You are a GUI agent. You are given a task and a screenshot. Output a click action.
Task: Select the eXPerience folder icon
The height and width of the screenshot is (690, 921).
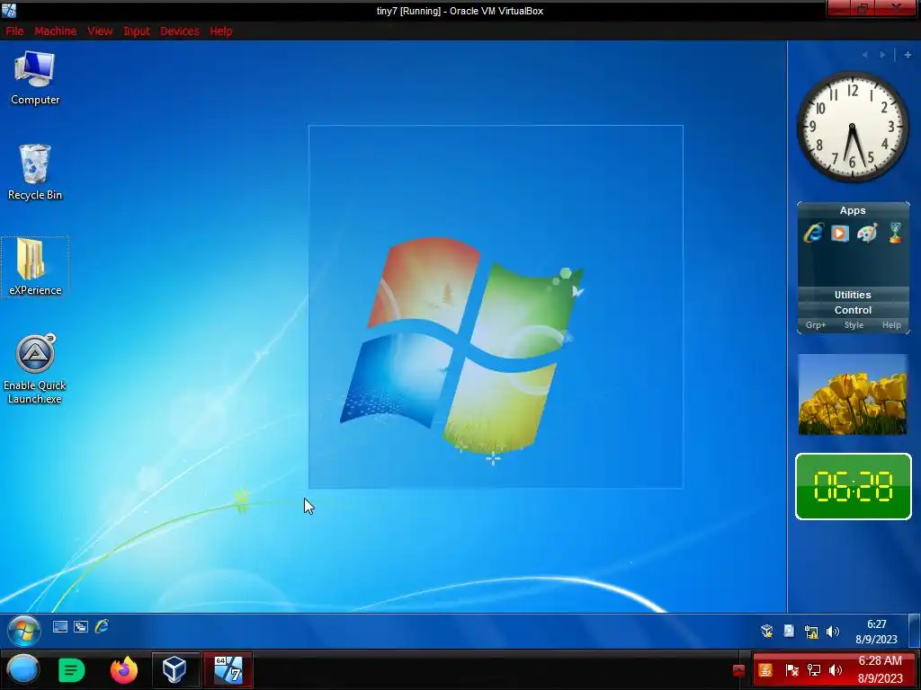[x=35, y=267]
